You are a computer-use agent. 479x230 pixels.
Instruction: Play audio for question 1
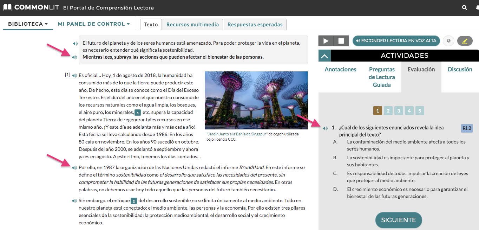point(325,128)
